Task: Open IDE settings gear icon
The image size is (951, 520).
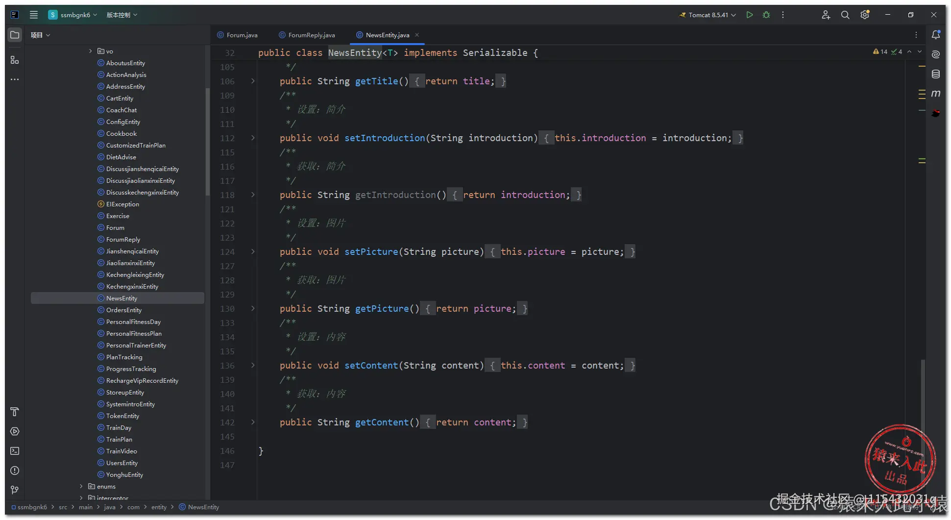Action: coord(865,15)
